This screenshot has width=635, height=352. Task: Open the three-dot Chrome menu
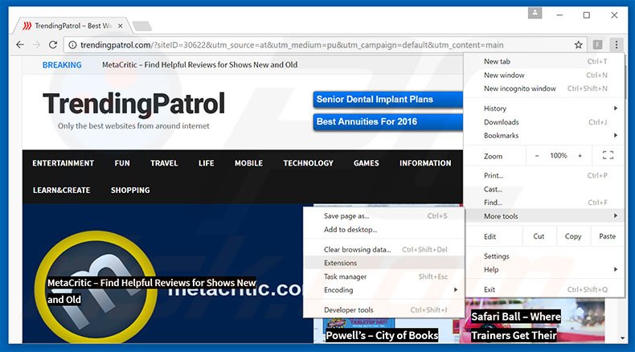point(616,44)
